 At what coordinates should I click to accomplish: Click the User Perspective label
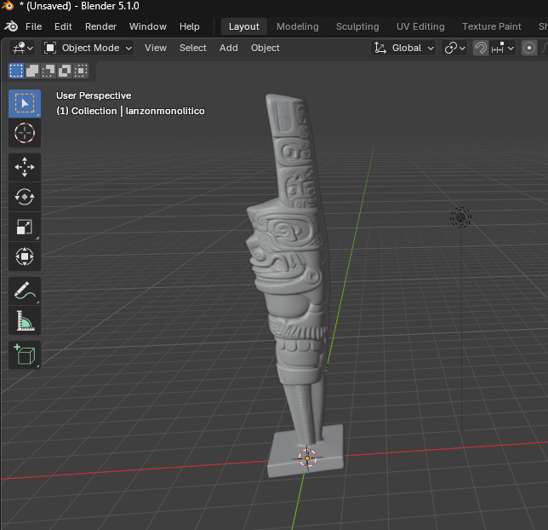(x=94, y=95)
